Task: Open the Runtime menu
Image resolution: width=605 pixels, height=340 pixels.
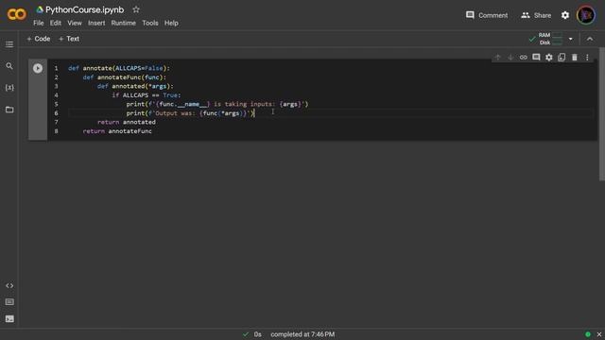Action: click(x=124, y=23)
